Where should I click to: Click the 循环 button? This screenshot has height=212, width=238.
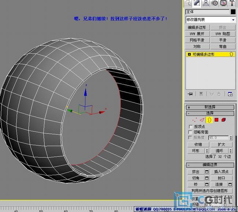(x=220, y=151)
